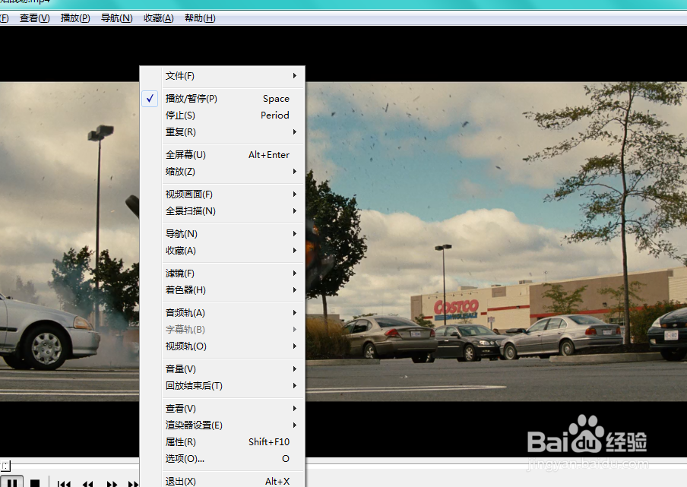The width and height of the screenshot is (687, 487).
Task: Toggle the checked 播放/暂停(P) entry
Action: pyautogui.click(x=223, y=99)
